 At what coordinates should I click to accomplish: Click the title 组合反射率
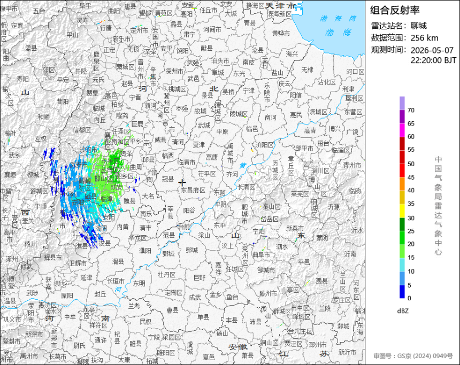click(x=395, y=10)
